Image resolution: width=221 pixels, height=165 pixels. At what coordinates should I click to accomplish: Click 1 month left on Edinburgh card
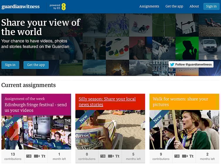[59, 157]
